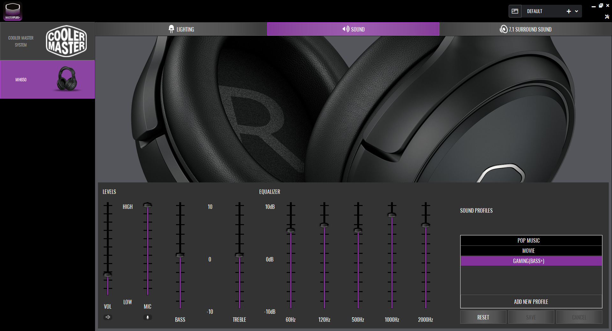Click the Bass slider handle

180,255
